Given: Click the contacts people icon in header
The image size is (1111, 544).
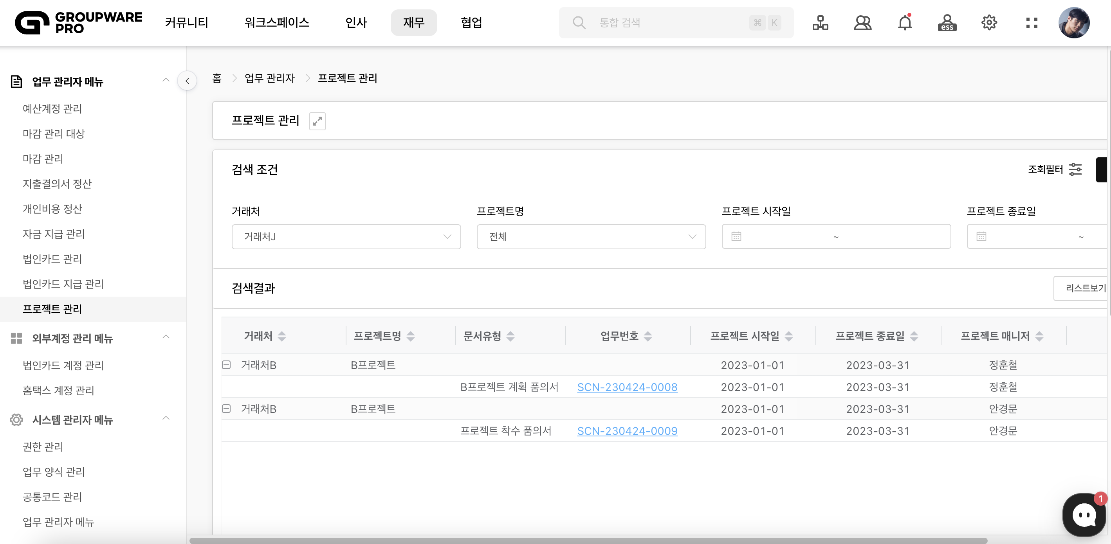Looking at the screenshot, I should point(862,22).
